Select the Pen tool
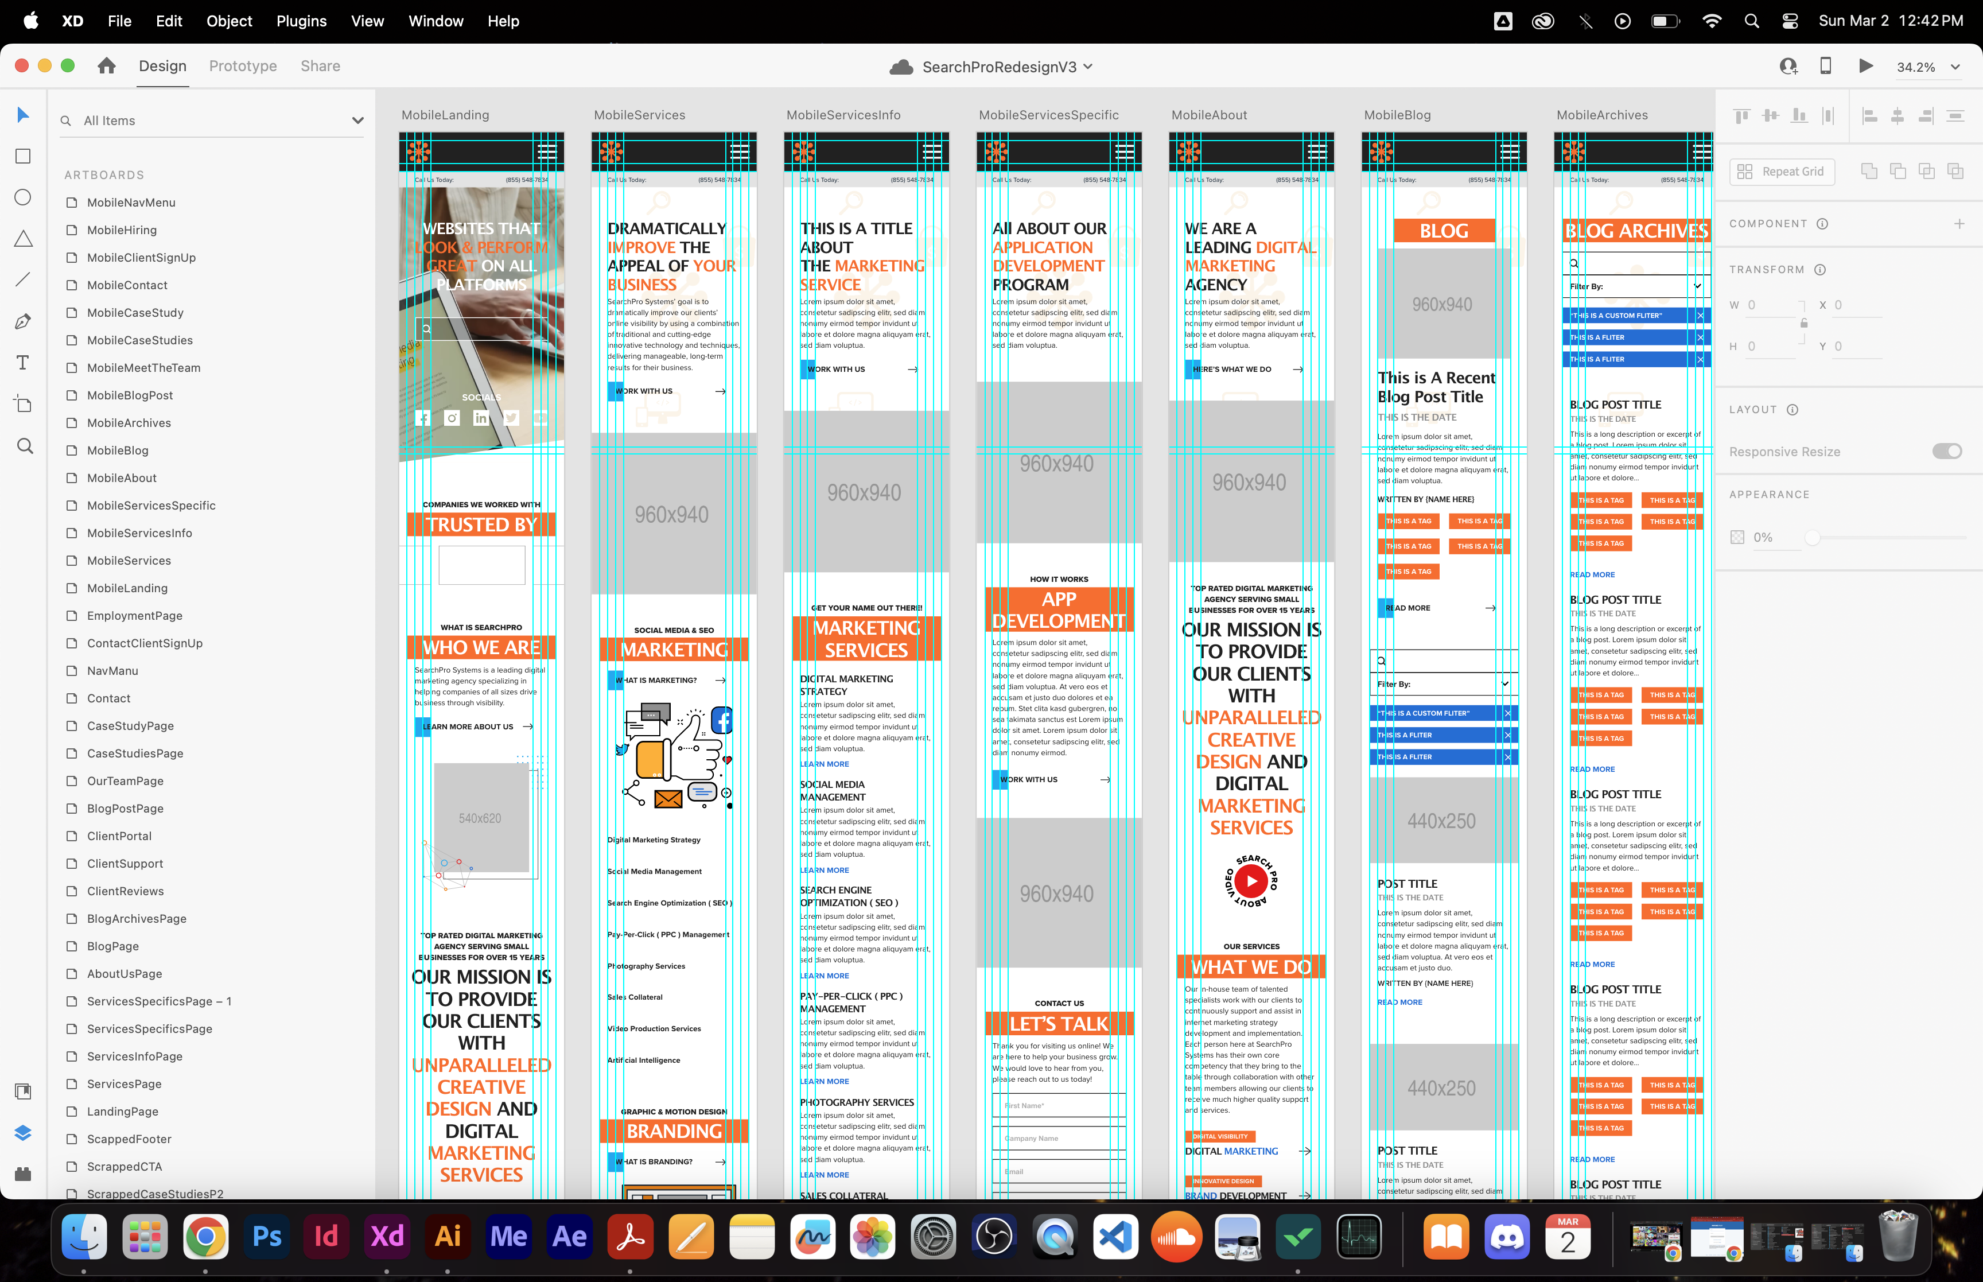Image resolution: width=1983 pixels, height=1282 pixels. pos(24,321)
